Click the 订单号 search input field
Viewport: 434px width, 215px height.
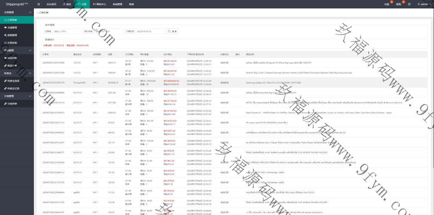pyautogui.click(x=67, y=31)
